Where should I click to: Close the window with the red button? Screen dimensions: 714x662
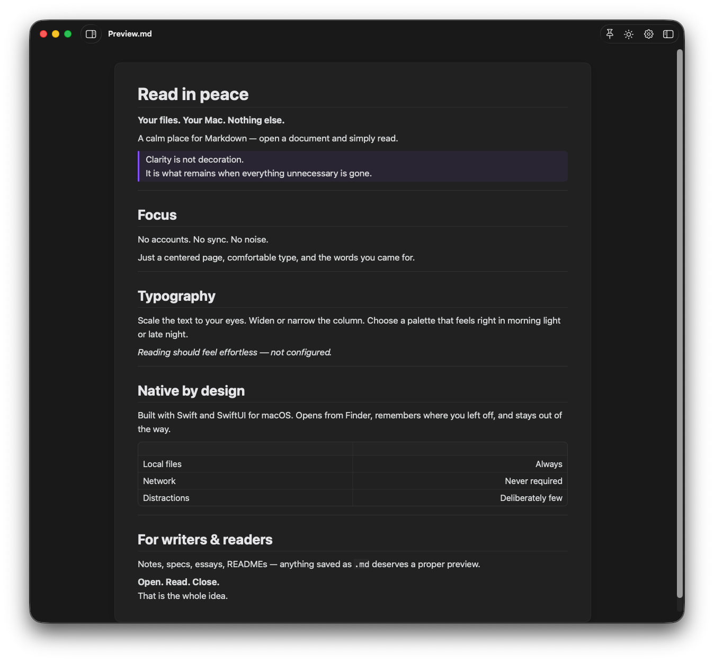(x=43, y=34)
